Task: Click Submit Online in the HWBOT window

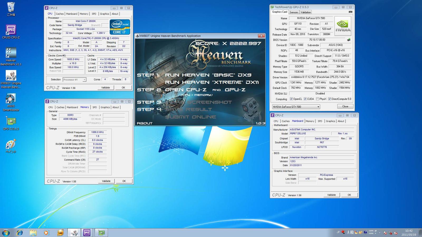Action: 190,117
